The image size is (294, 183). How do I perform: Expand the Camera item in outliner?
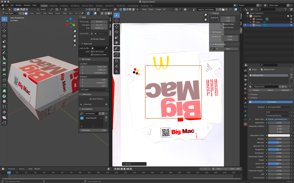pos(251,19)
